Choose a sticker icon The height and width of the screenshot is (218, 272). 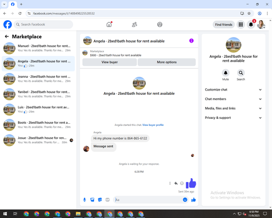[x=100, y=200]
